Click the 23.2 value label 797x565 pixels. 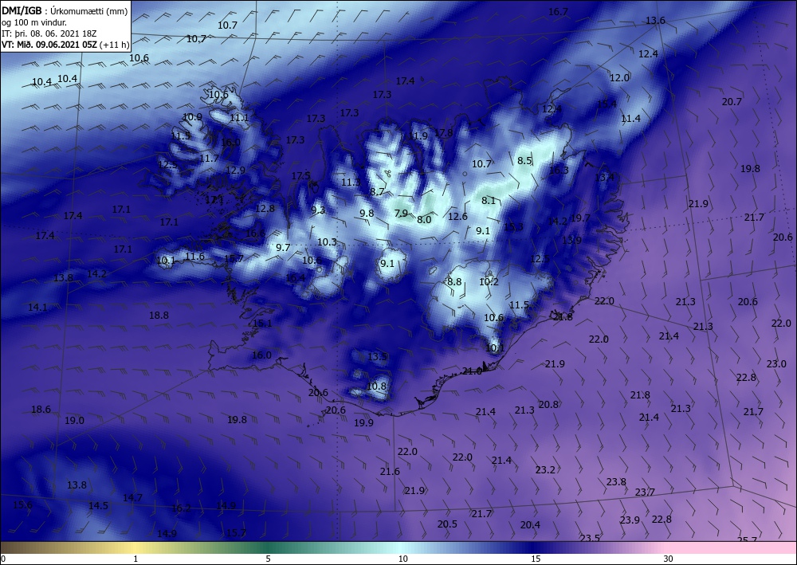click(x=545, y=470)
